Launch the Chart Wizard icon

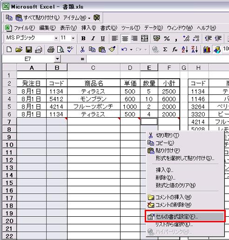(207, 50)
